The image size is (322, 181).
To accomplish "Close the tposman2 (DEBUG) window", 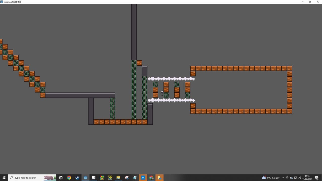I will tap(318, 2).
